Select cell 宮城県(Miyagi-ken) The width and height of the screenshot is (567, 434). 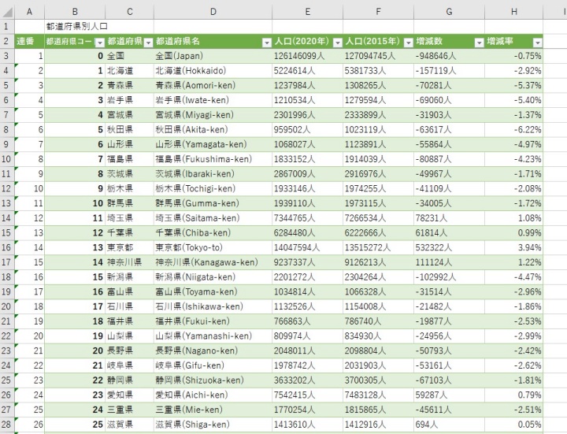tap(213, 115)
